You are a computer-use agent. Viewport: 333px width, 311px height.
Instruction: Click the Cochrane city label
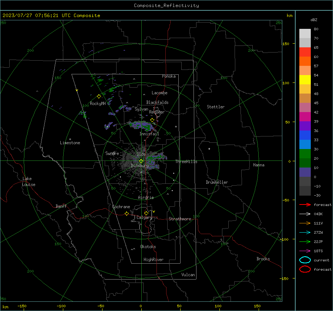coord(121,207)
